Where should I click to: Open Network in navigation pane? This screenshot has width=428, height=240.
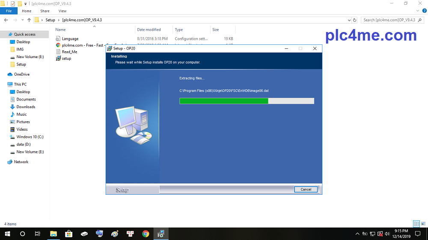click(x=21, y=162)
